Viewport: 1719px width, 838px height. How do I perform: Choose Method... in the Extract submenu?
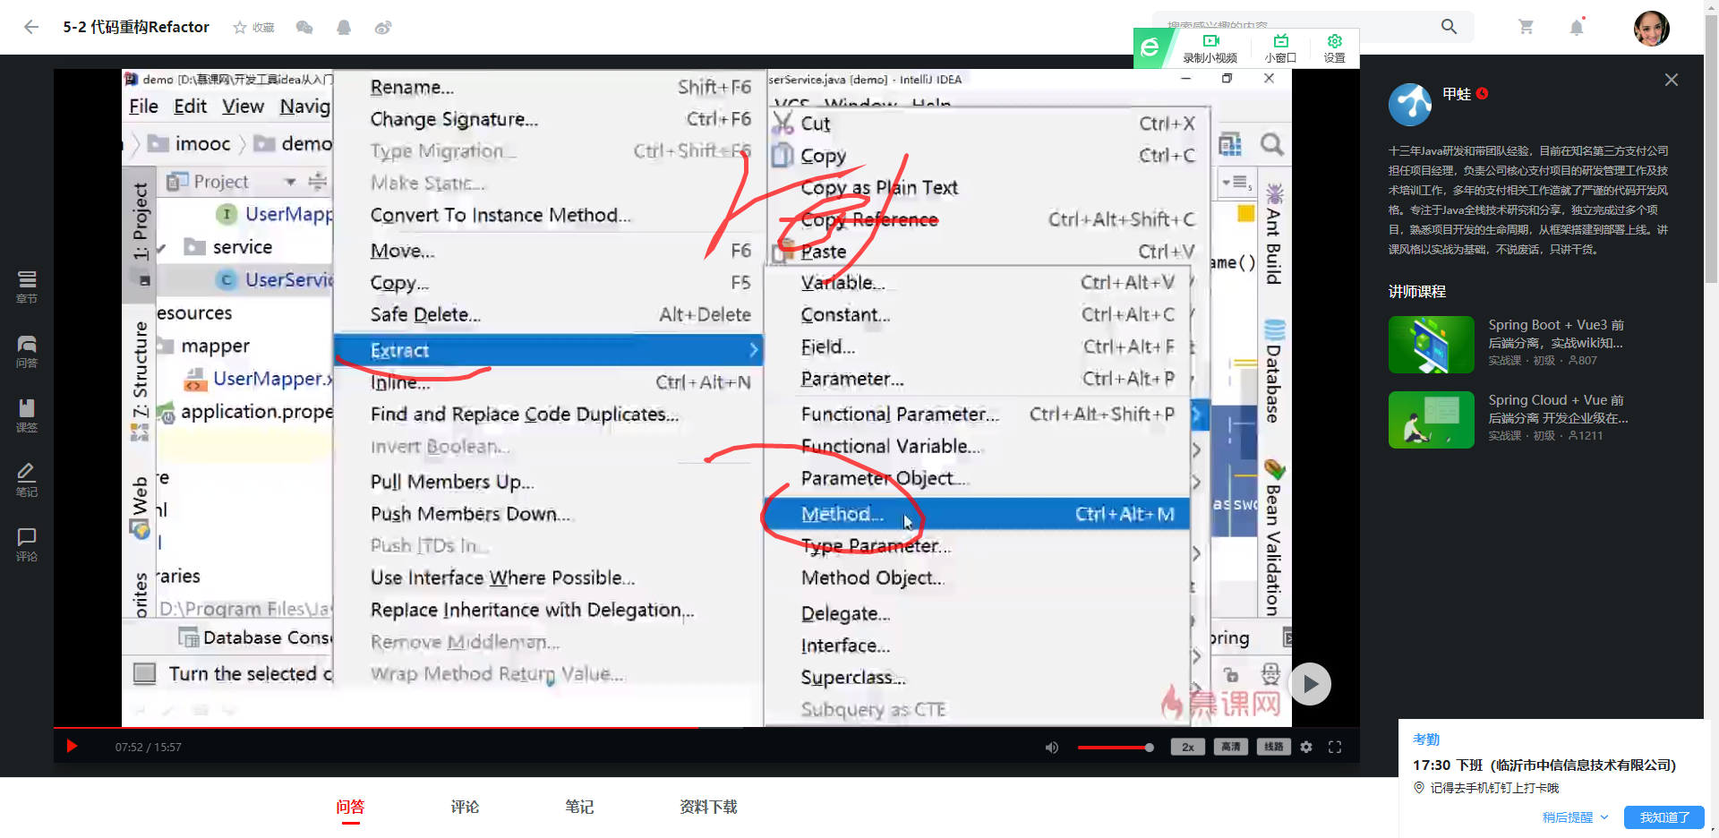point(977,514)
